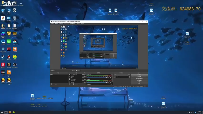
Task: Select the 腾讯QQ penguin desktop icon
Action: (9, 57)
